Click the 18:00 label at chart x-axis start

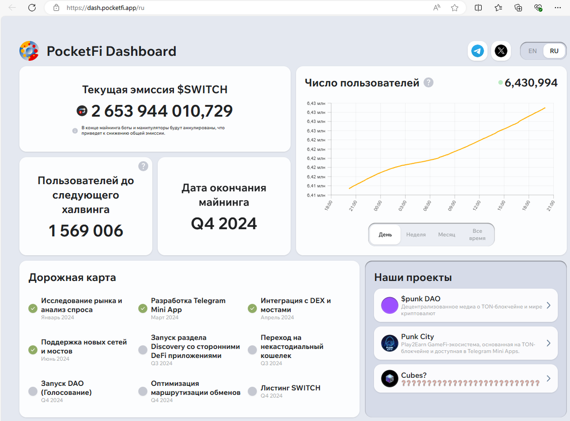pos(329,206)
